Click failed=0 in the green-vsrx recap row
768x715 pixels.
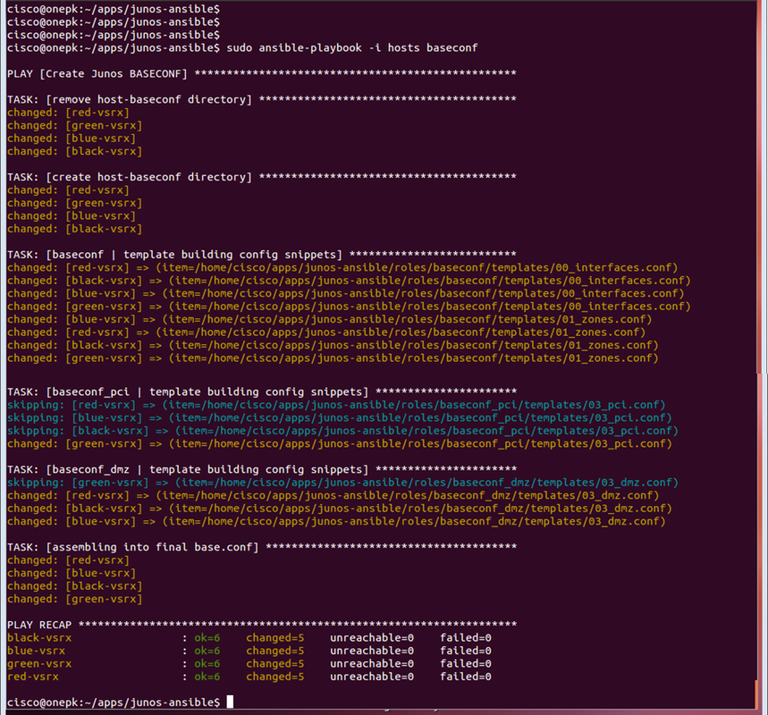465,663
